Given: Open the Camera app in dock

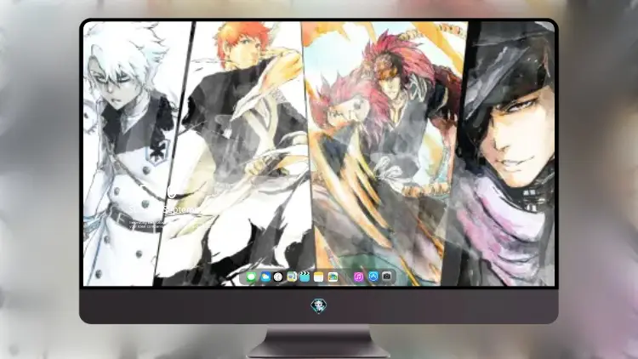Looking at the screenshot, I should 387,276.
